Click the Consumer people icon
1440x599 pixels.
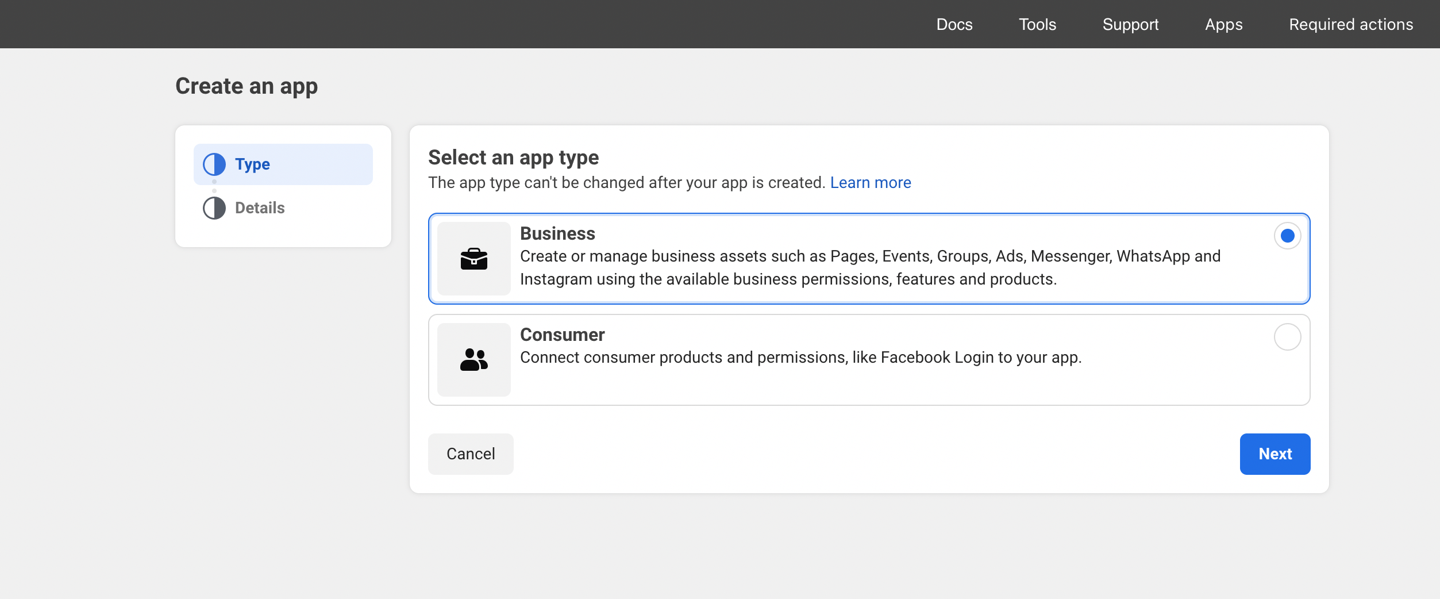click(473, 360)
